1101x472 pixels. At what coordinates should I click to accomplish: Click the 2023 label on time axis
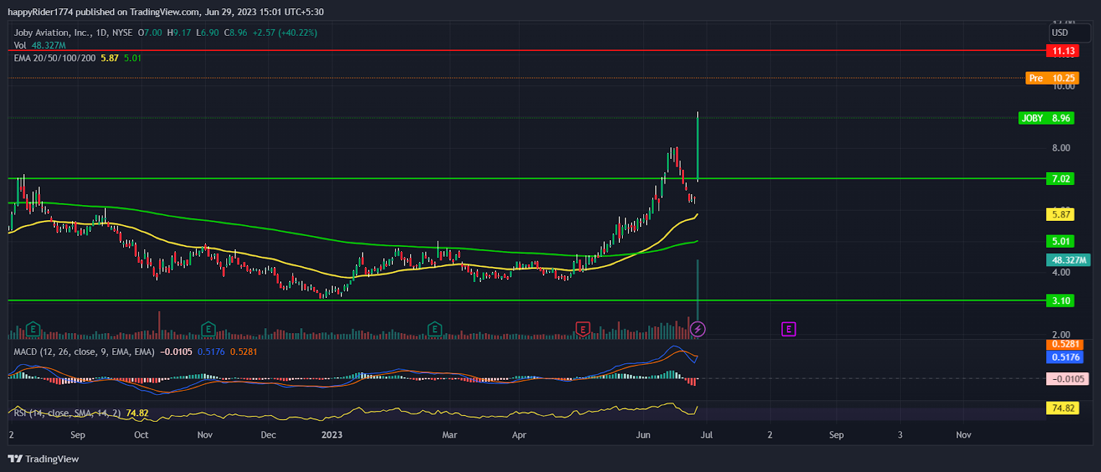coord(332,435)
